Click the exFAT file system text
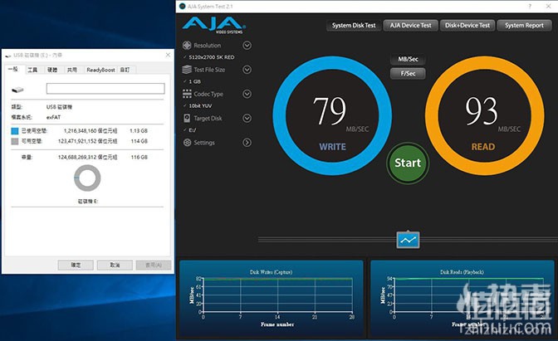The image size is (558, 341). pyautogui.click(x=53, y=117)
